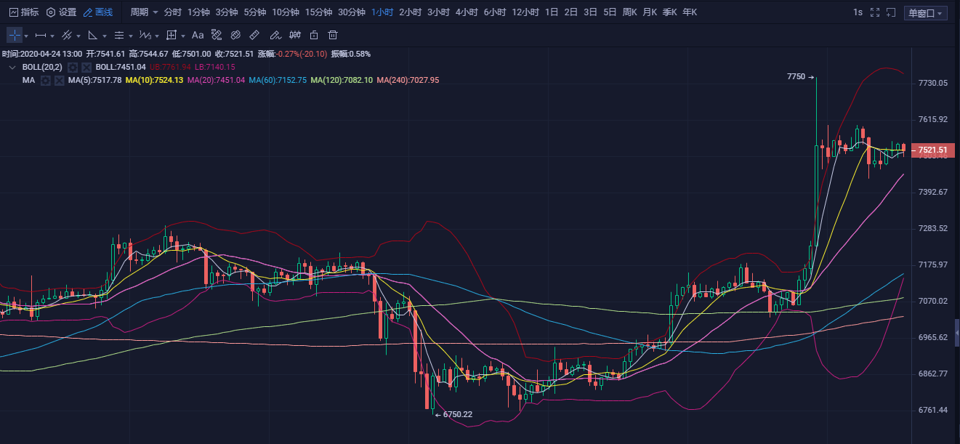
Task: Switch to the 周K weekly timeframe
Action: click(x=629, y=12)
